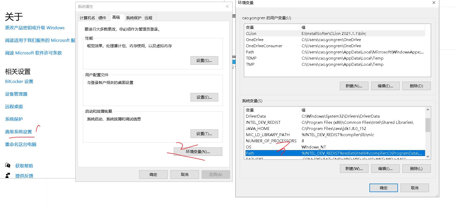Select NUMBER_OF_PROCESSORS system variable row
The width and height of the screenshot is (457, 208).
coord(335,141)
